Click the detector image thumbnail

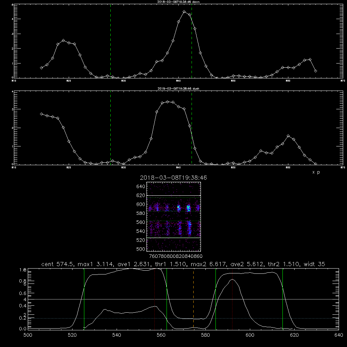click(174, 217)
